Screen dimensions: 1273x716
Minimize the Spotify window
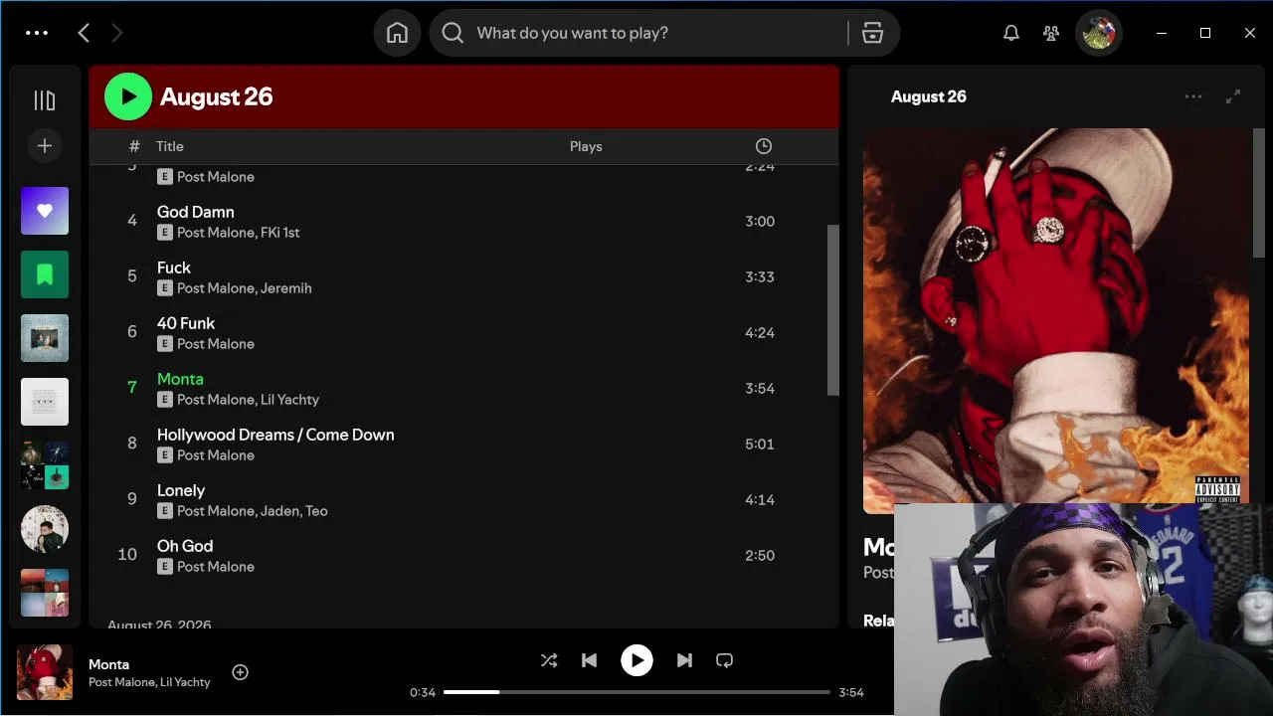pos(1161,33)
